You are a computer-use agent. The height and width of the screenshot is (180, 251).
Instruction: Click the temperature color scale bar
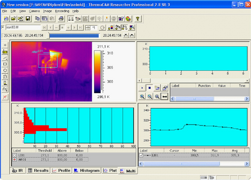point(97,72)
